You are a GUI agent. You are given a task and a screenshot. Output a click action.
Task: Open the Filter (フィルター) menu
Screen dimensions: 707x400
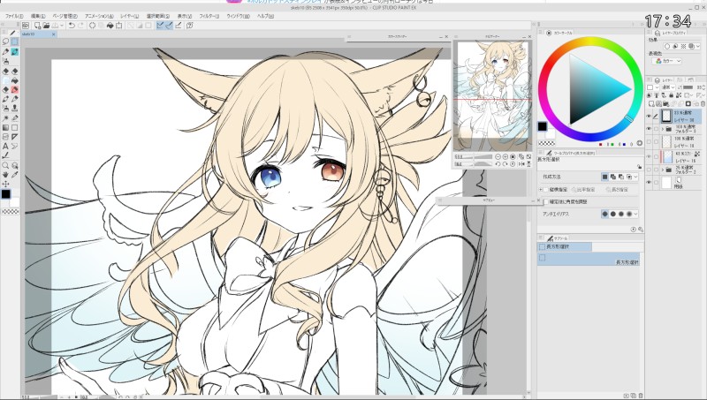click(209, 16)
